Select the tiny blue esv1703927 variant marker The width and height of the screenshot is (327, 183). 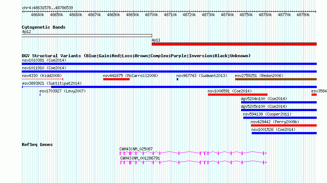click(40, 95)
